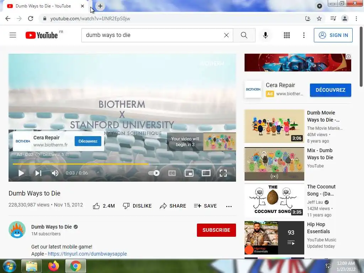Open Hip Hop Essentials playlist thumbnail
364x273 pixels.
pyautogui.click(x=274, y=238)
